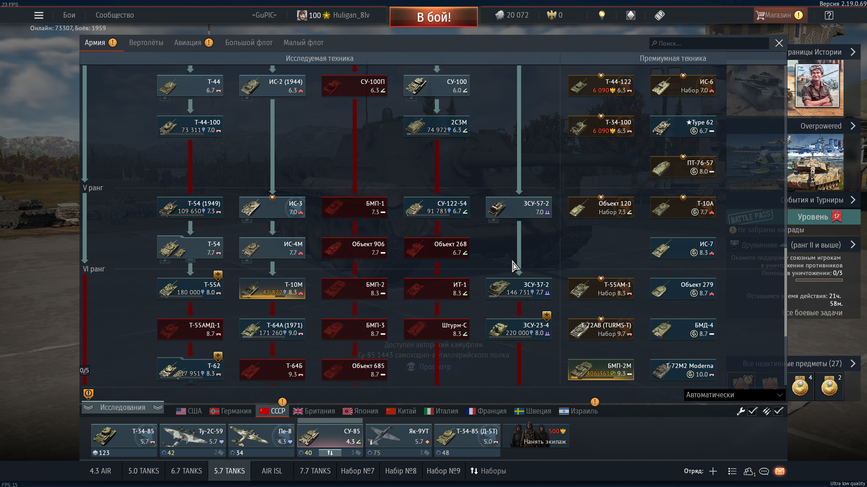
Task: Select the Германия nation tab
Action: coord(230,411)
